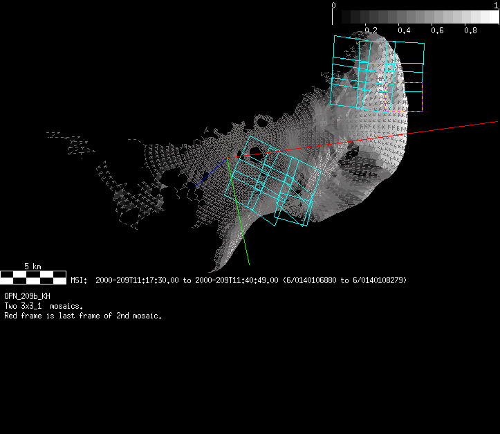Click the 0.2 tick label on the color bar
The height and width of the screenshot is (434, 500).
tap(371, 30)
